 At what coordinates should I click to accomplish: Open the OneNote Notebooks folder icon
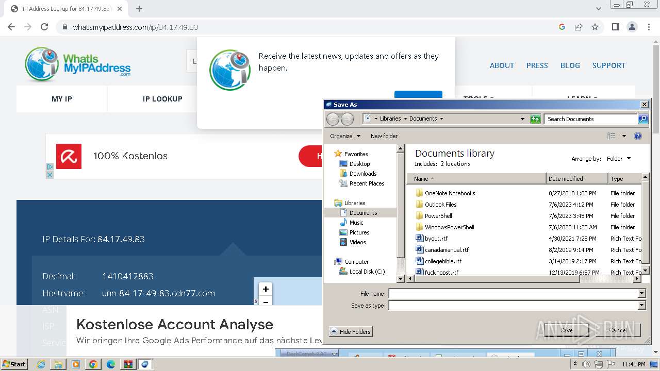click(x=419, y=193)
